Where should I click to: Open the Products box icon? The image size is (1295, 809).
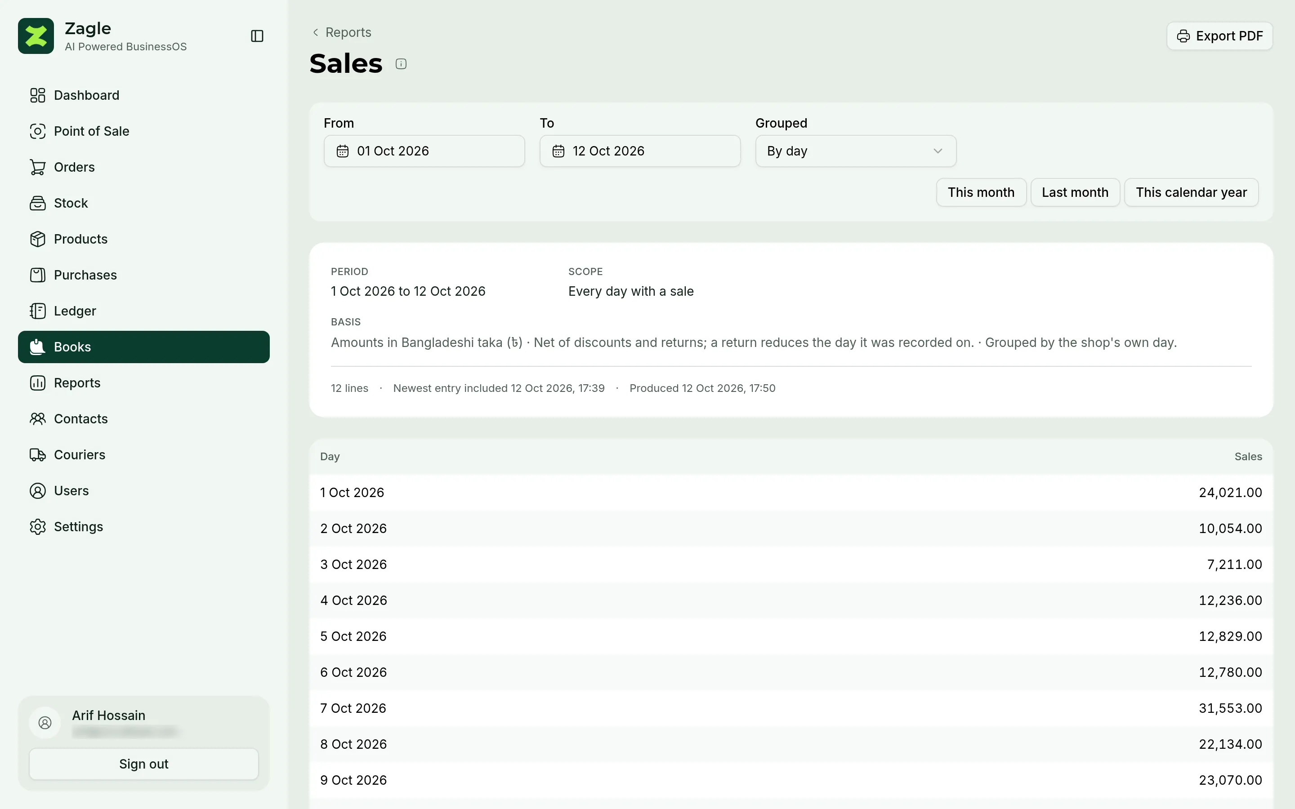tap(37, 239)
